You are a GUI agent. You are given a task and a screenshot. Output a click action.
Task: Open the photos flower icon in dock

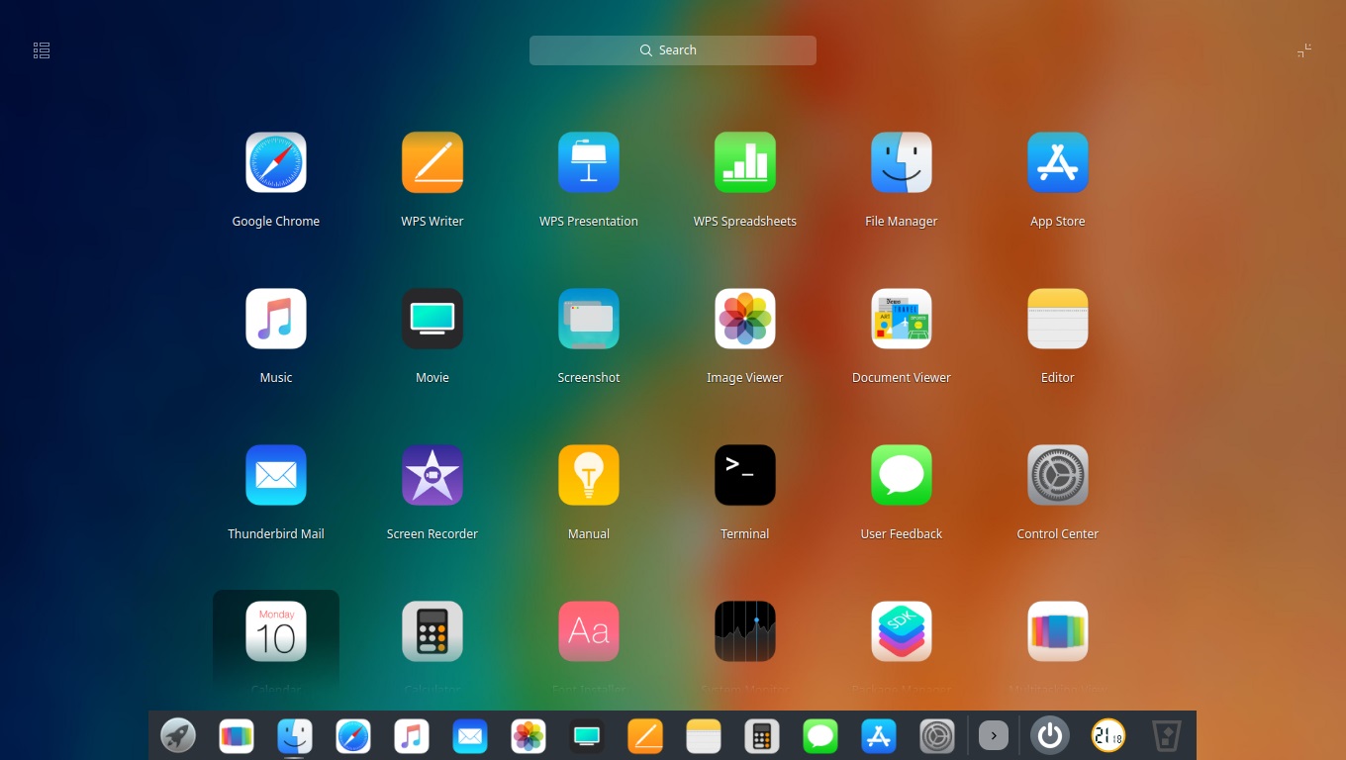tap(529, 735)
